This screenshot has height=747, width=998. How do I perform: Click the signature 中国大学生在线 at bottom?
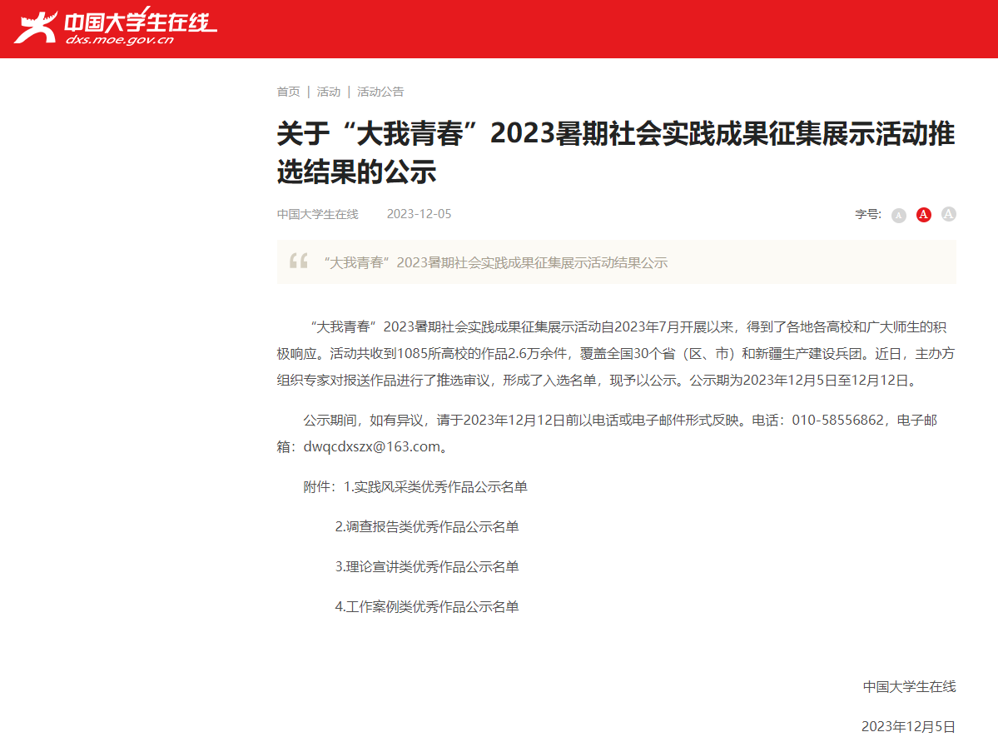[909, 687]
